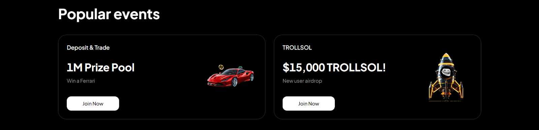The height and width of the screenshot is (130, 539).
Task: Click the Ferrari's front wheel
Action: click(x=234, y=82)
